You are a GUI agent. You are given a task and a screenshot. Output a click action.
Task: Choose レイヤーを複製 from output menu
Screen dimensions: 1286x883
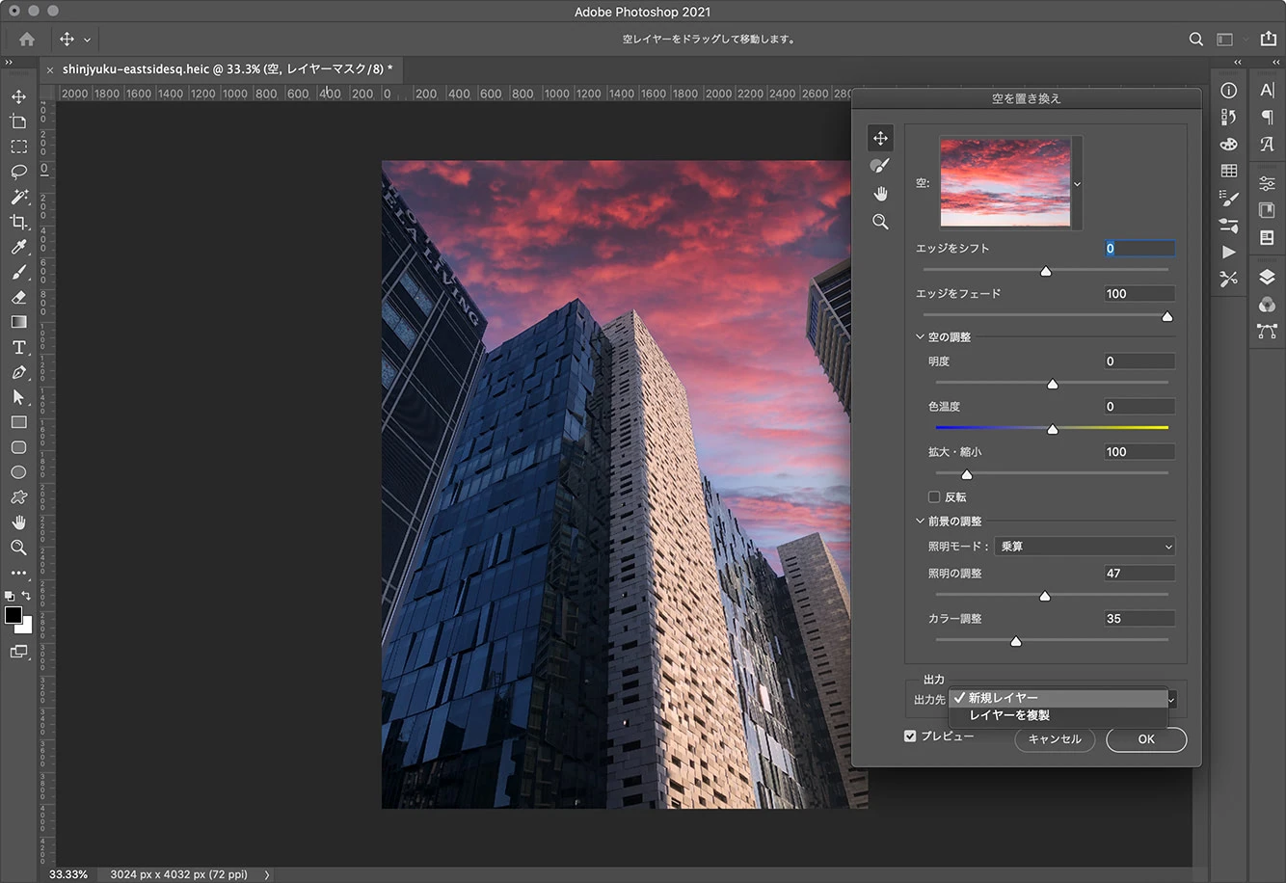tap(1009, 715)
